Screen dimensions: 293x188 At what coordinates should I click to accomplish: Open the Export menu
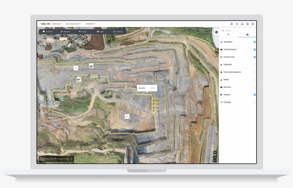(83, 32)
